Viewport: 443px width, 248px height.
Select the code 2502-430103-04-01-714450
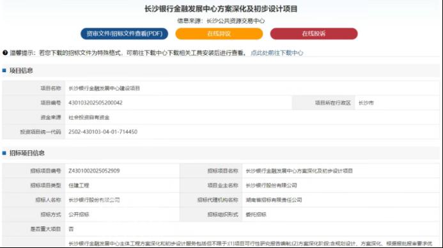103,132
